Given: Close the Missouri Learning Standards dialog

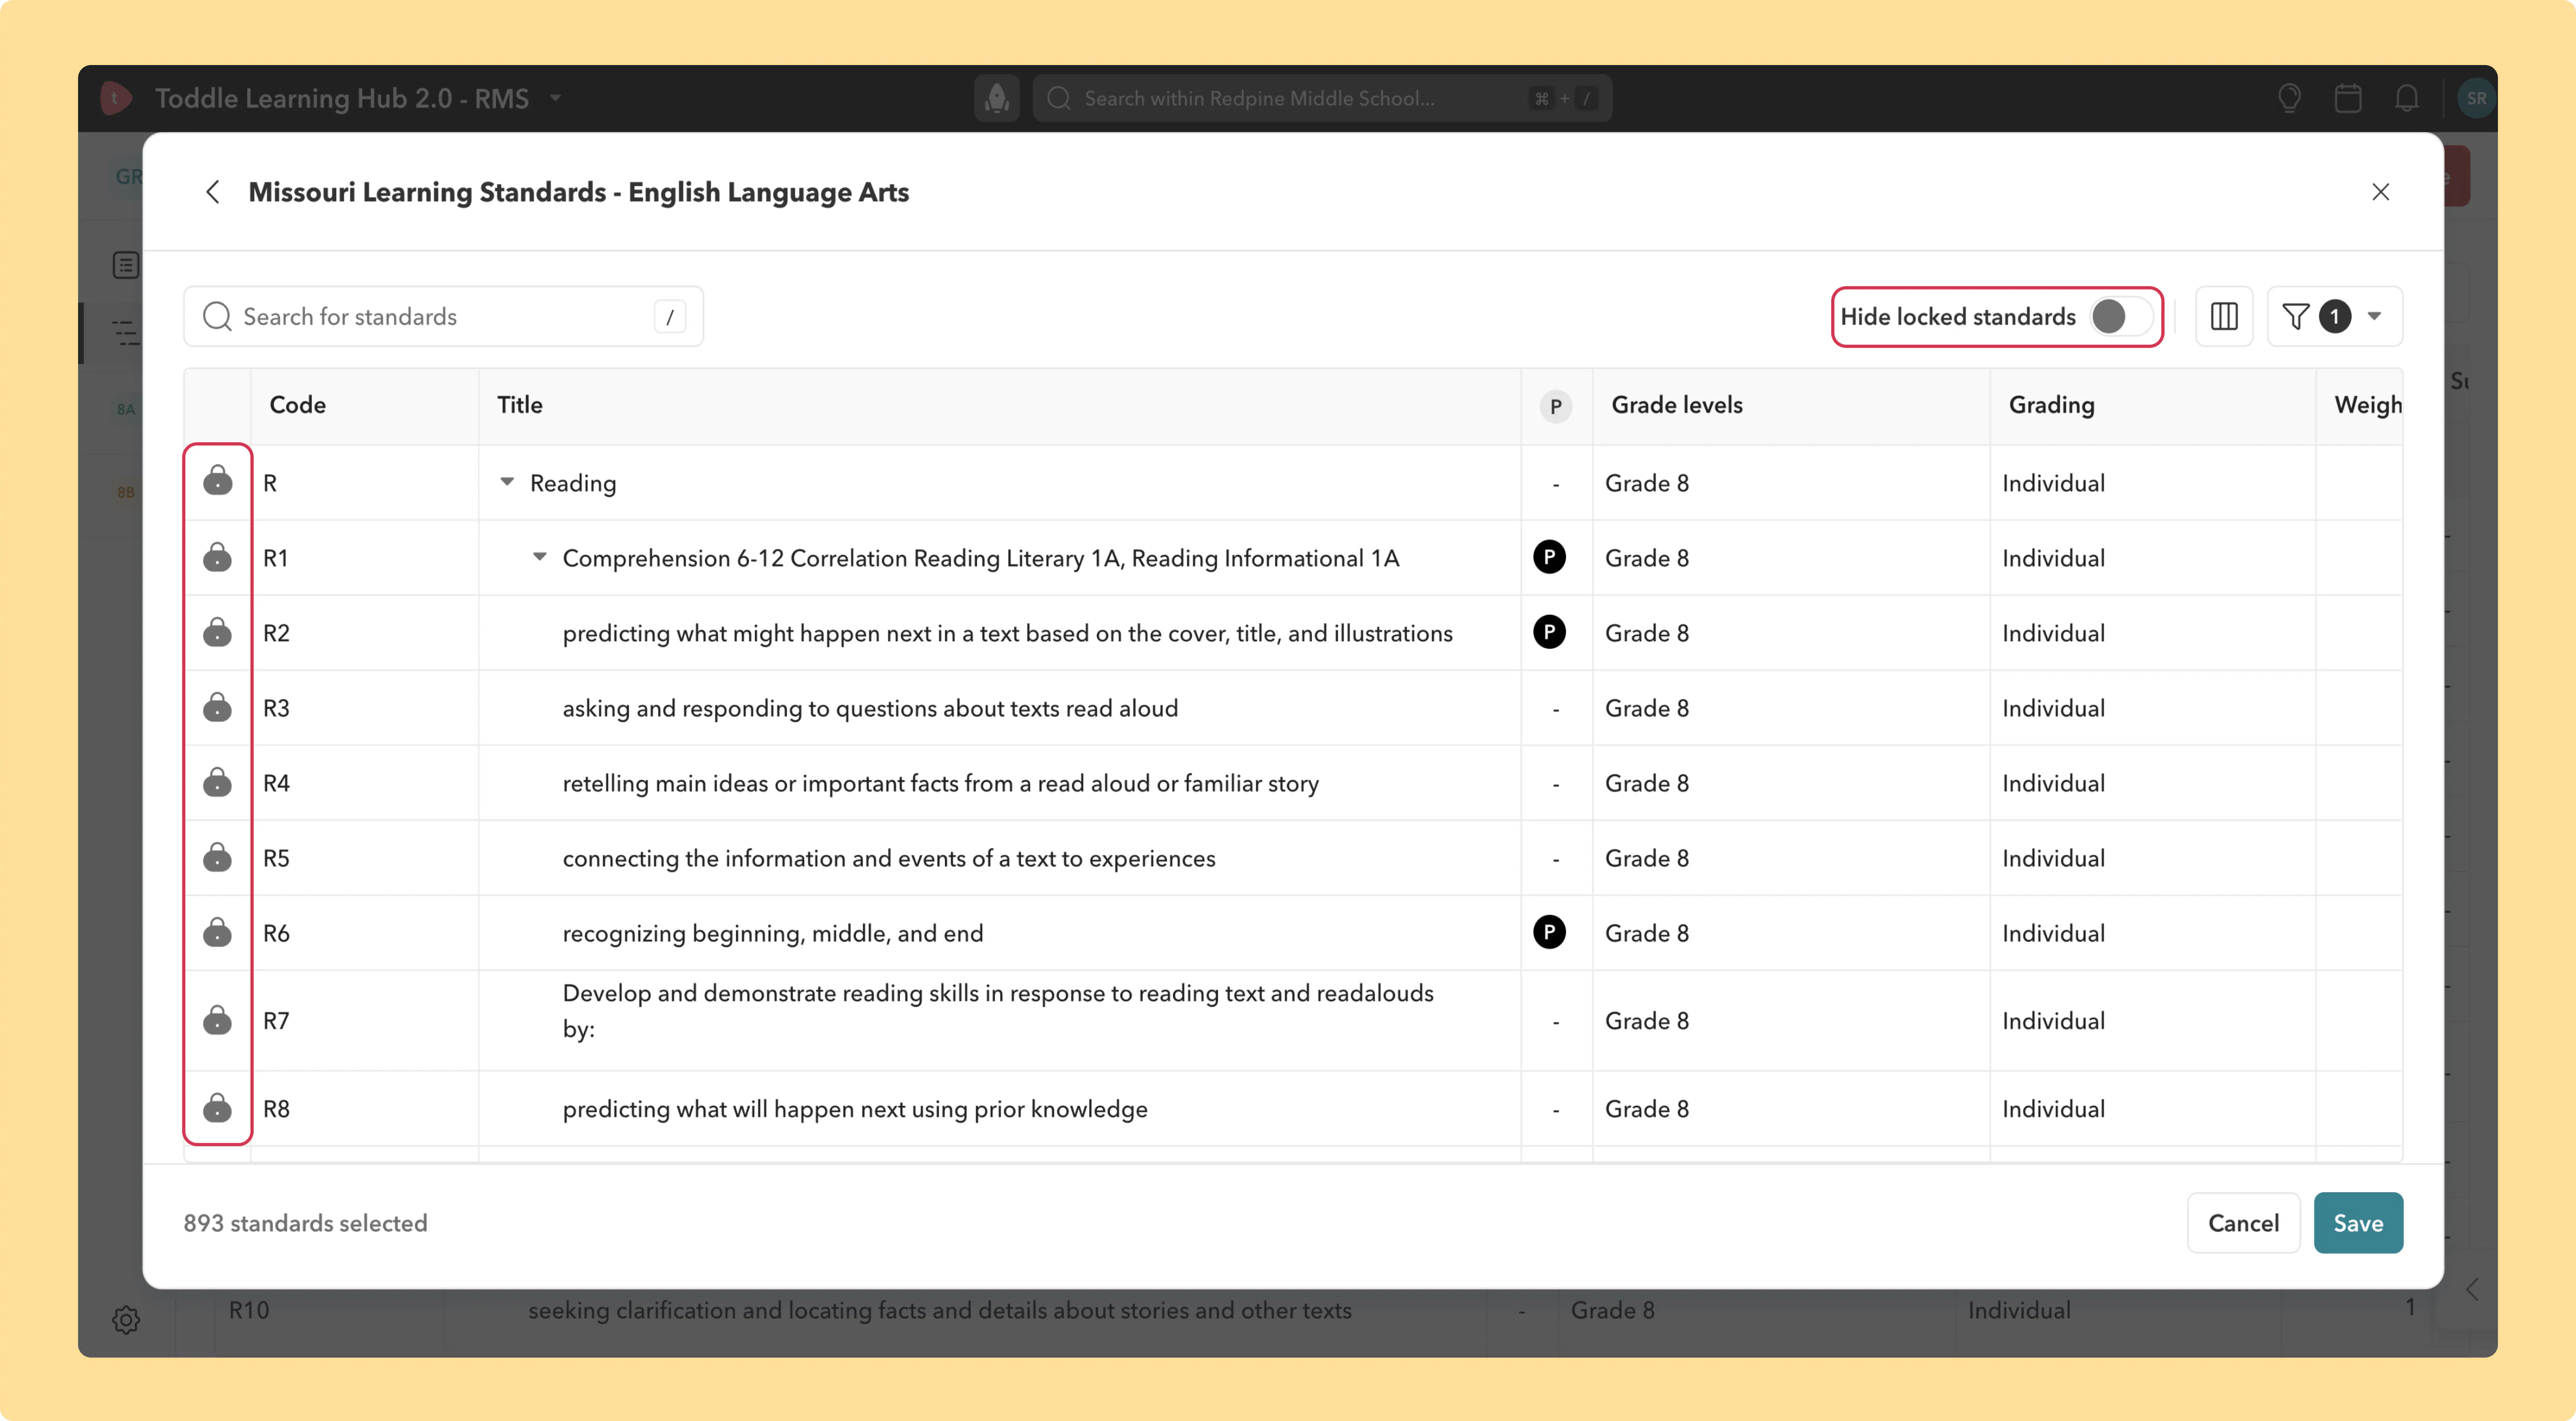Looking at the screenshot, I should [2380, 192].
